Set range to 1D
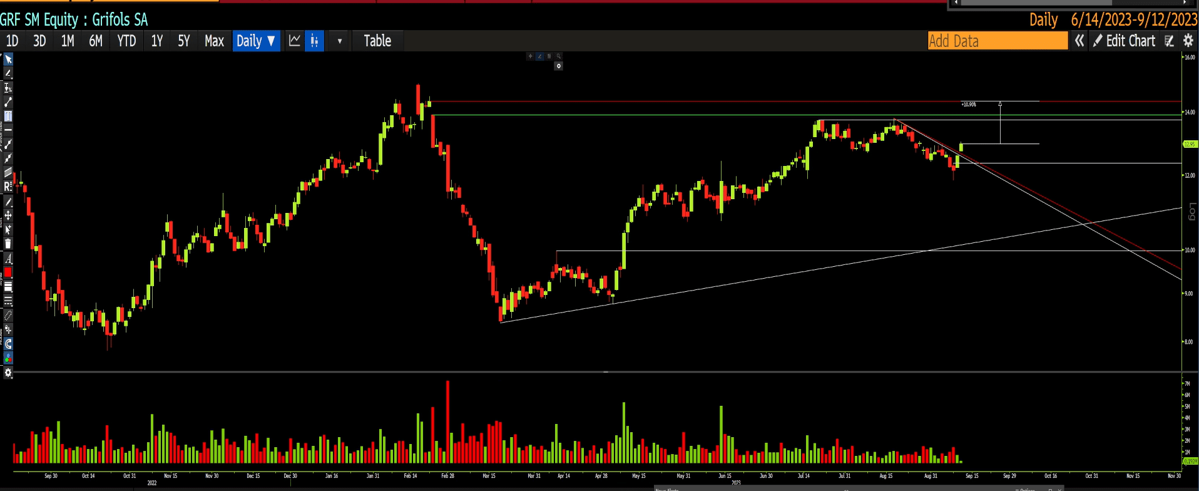Image resolution: width=1199 pixels, height=491 pixels. 12,41
